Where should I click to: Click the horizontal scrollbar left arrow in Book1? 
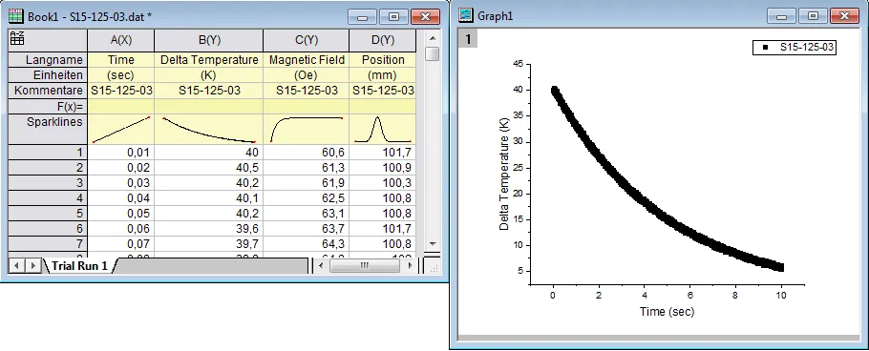click(321, 266)
